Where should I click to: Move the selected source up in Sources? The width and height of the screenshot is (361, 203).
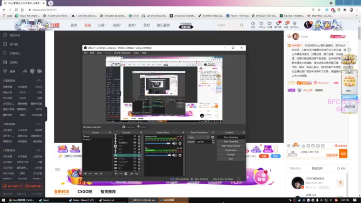click(x=132, y=174)
